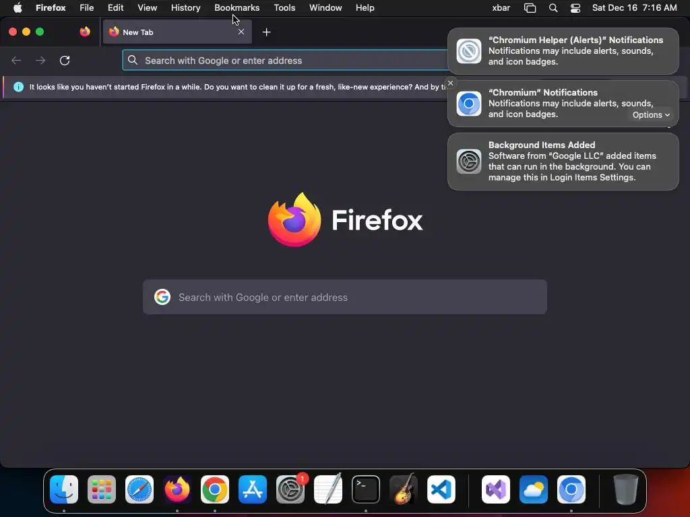690x517 pixels.
Task: Close the New Tab tab
Action: [241, 32]
